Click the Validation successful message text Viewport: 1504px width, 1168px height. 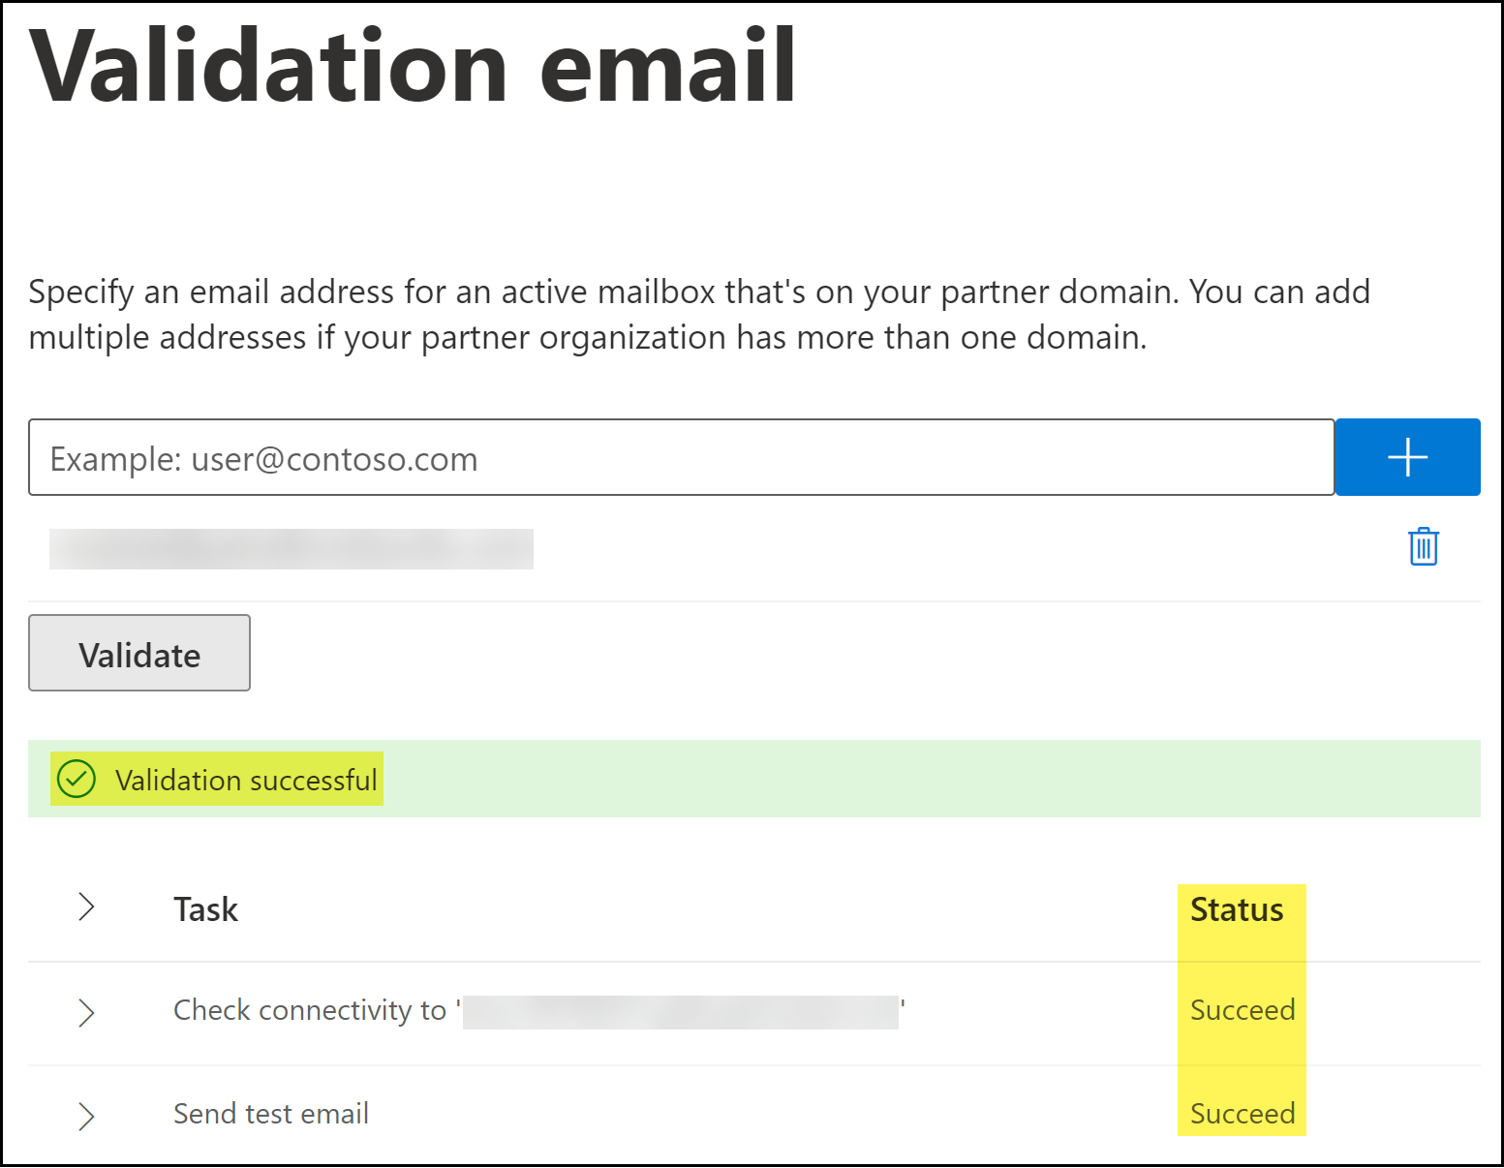pyautogui.click(x=246, y=780)
